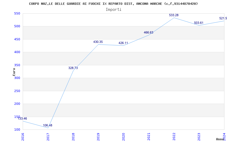Image resolution: width=227 pixels, height=142 pixels.
Task: Click the x-axis year 2017
Action: click(48, 137)
